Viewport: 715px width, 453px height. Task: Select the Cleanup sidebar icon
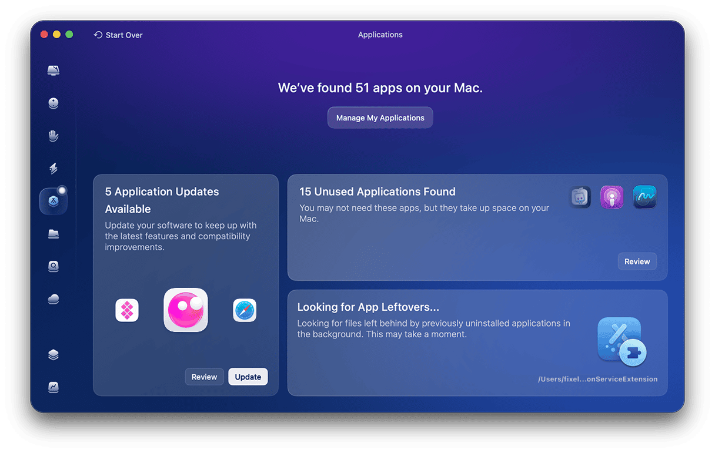click(x=54, y=103)
